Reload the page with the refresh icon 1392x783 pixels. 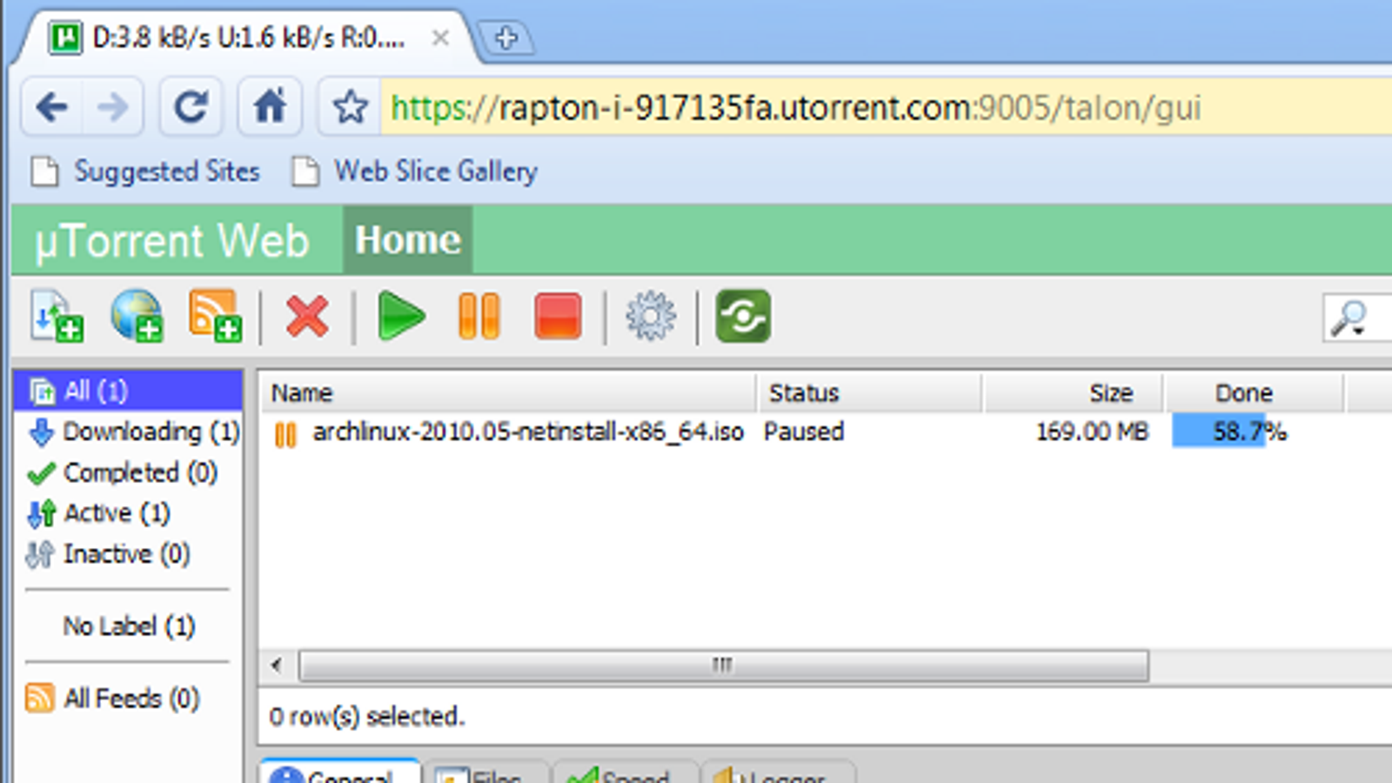(191, 107)
